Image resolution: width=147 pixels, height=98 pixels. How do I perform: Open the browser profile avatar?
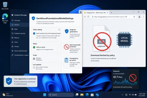click(139, 17)
